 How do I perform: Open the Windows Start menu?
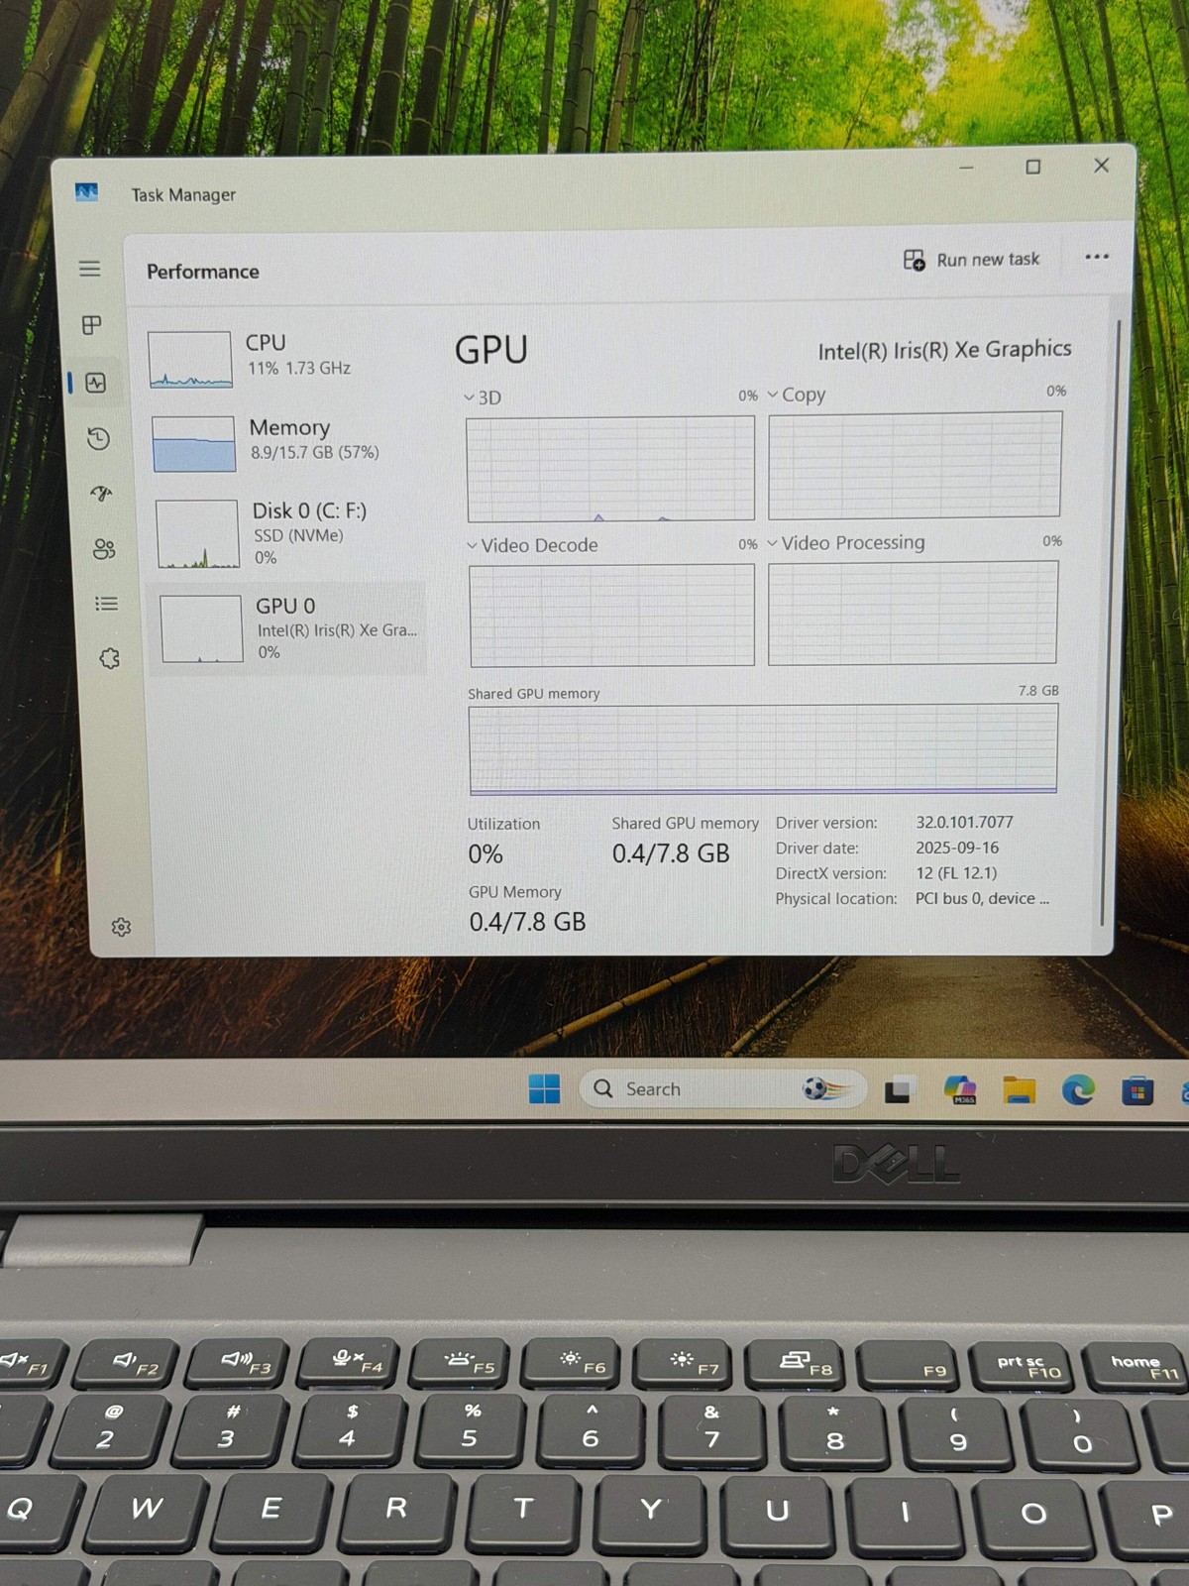coord(544,1088)
